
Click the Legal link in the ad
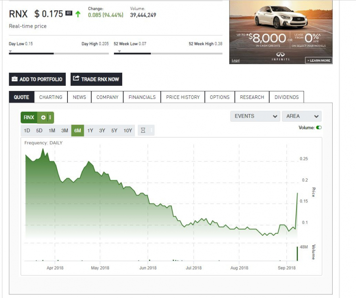235,60
